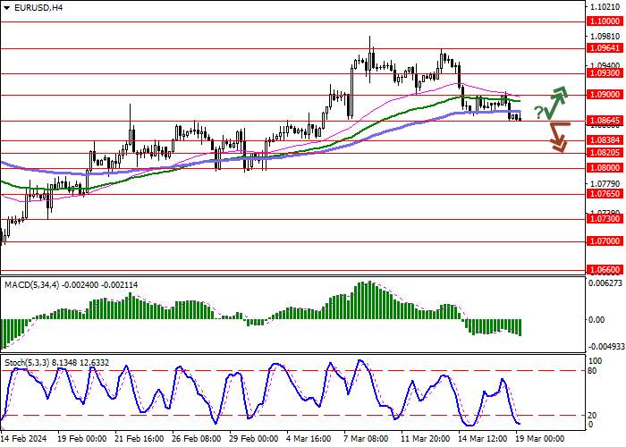Select the 1.07000 red price level label
Screen dimensions: 626x447
(x=605, y=241)
